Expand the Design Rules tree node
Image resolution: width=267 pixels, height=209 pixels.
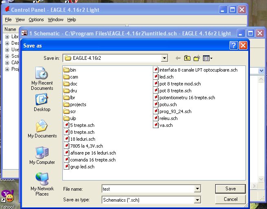click(7, 43)
